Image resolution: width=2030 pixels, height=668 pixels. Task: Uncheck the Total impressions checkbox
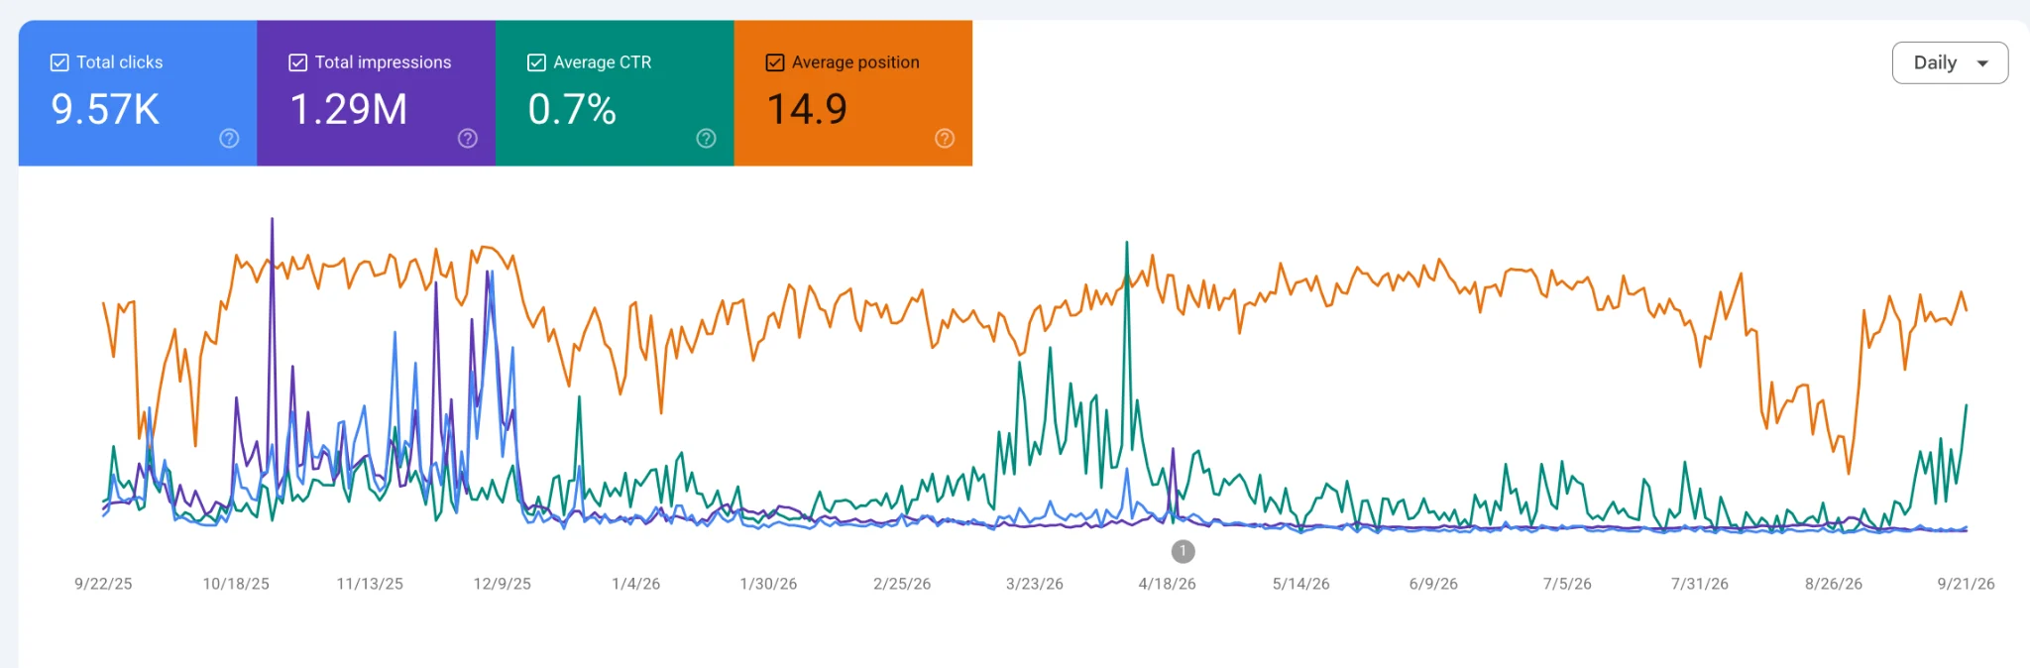297,62
